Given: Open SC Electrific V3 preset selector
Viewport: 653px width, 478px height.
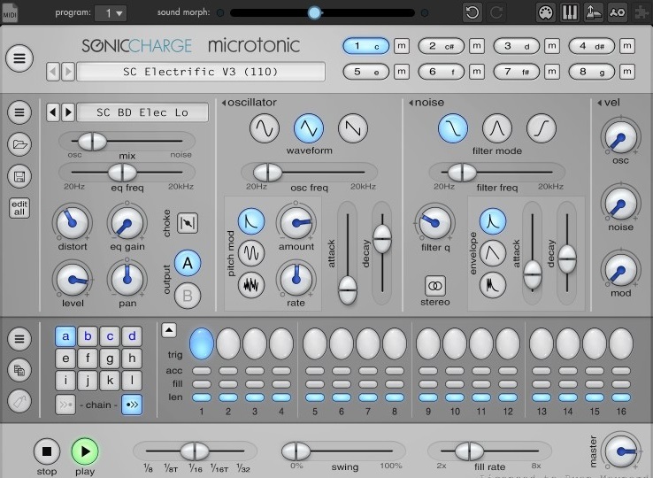Looking at the screenshot, I should tap(201, 72).
